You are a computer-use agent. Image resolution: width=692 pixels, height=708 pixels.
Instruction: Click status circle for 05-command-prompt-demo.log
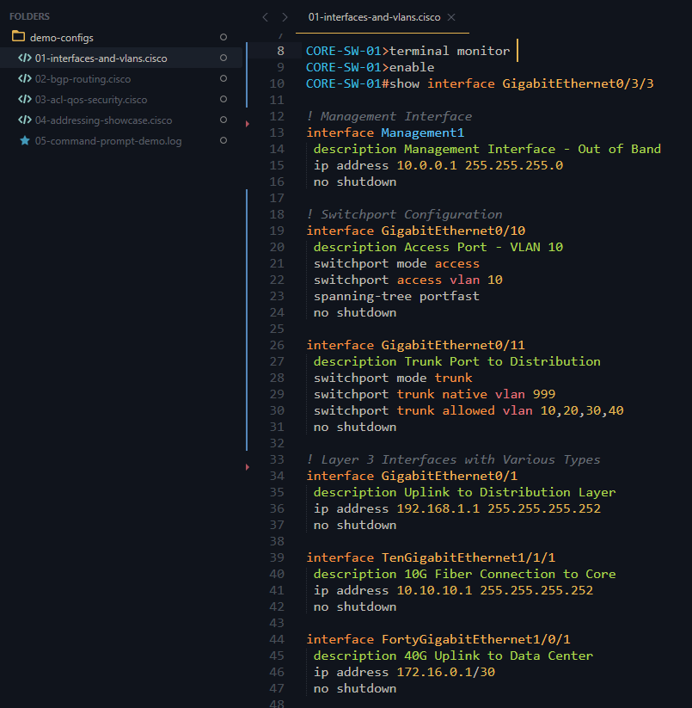[x=224, y=140]
